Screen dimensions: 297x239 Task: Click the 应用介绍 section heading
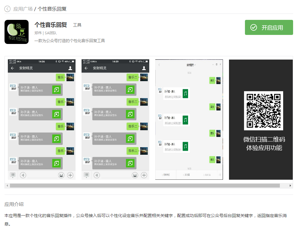pos(14,204)
